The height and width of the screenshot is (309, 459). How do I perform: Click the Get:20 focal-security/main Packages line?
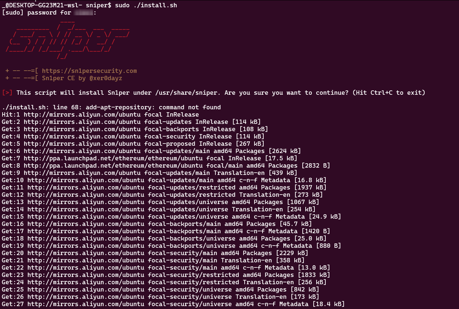coord(155,253)
